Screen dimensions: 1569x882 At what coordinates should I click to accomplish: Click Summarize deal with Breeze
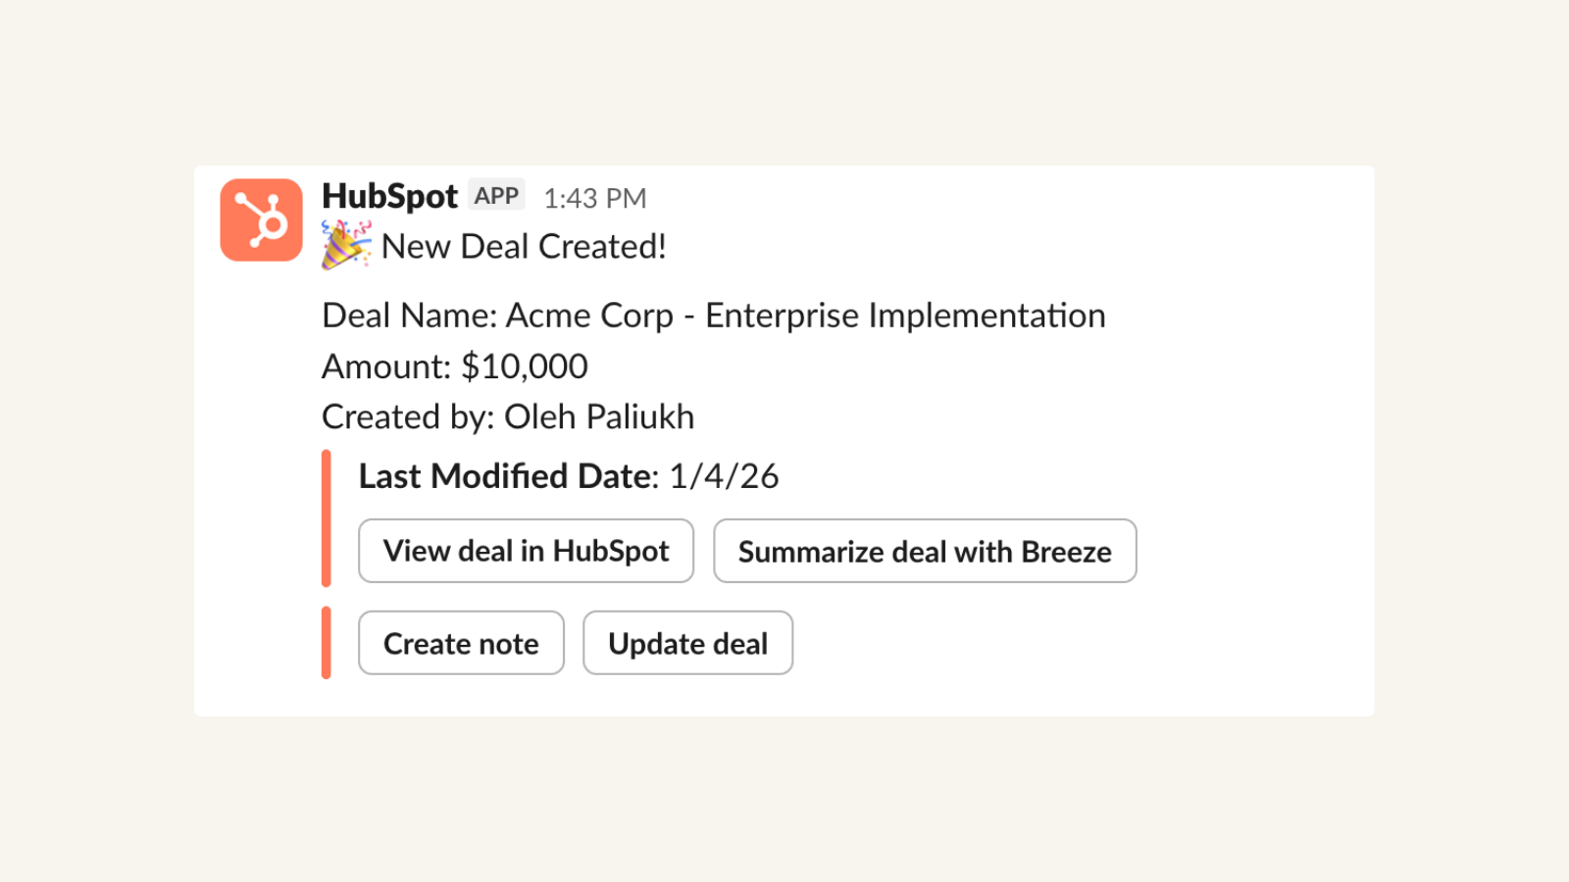point(925,551)
